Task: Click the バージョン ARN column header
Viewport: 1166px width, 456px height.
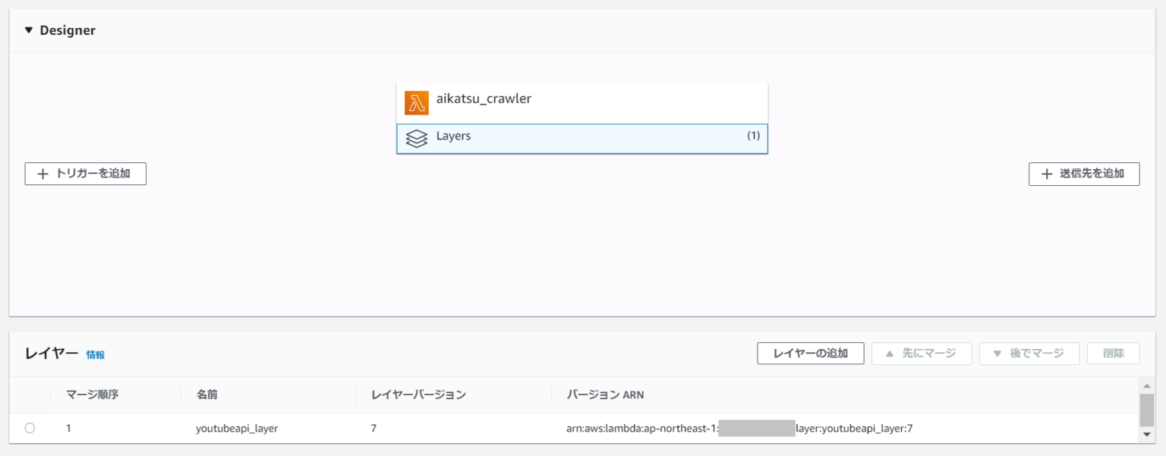Action: [605, 395]
